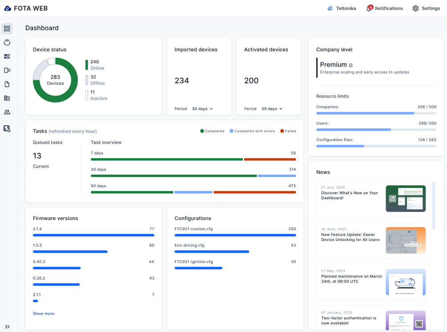Click the Notifications bell icon

tap(369, 8)
